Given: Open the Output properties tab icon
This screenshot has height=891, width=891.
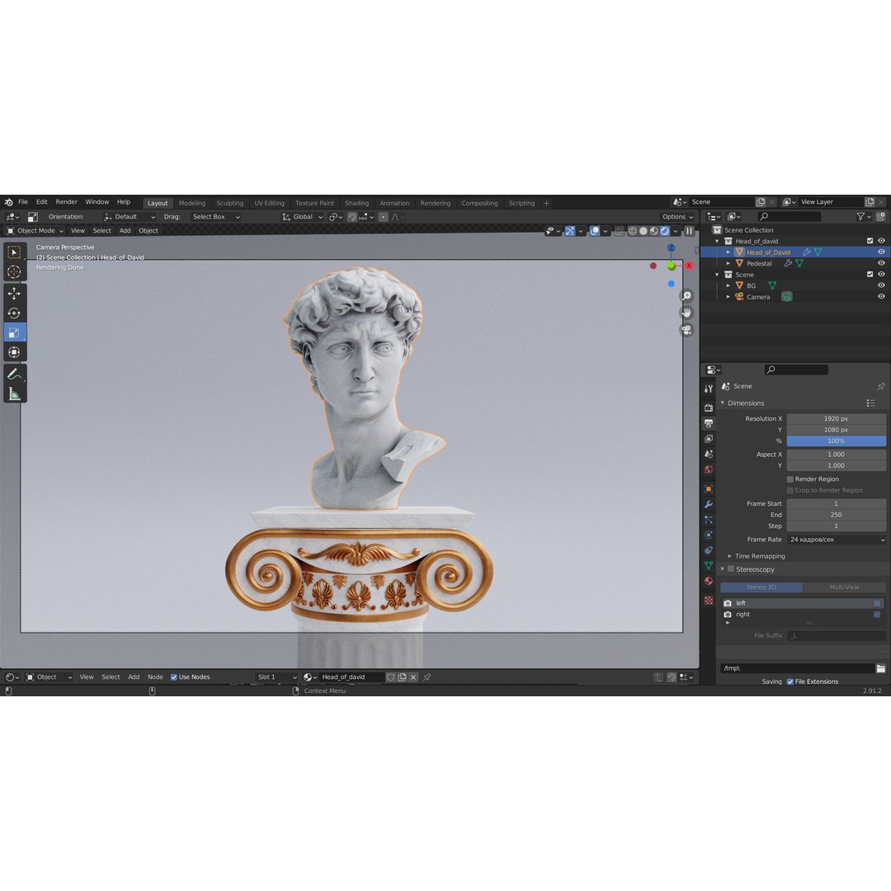Looking at the screenshot, I should (x=709, y=423).
